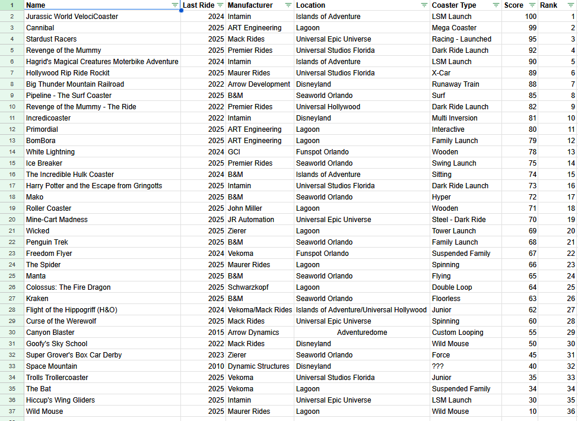Click the Canyon Blaster cell

pyautogui.click(x=103, y=333)
